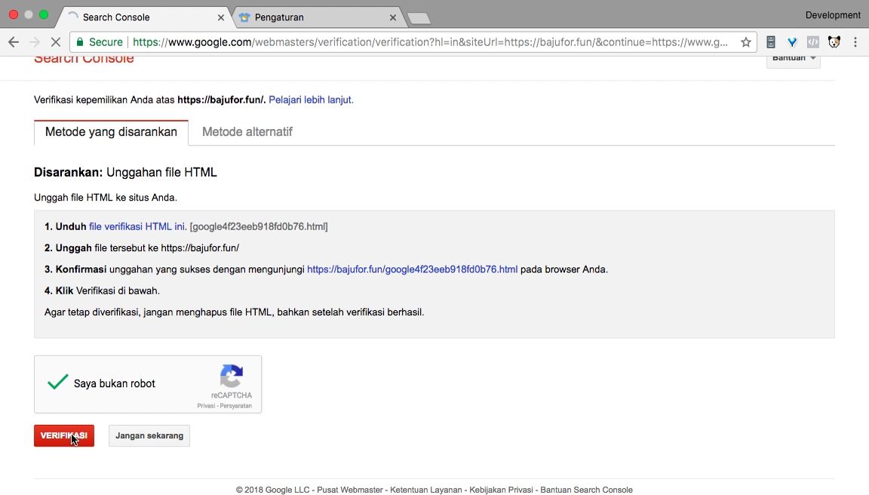Viewport: 869px width, 495px height.
Task: Visit the bajufor.fun google4f23eeb918fd0b76.html link
Action: point(413,269)
